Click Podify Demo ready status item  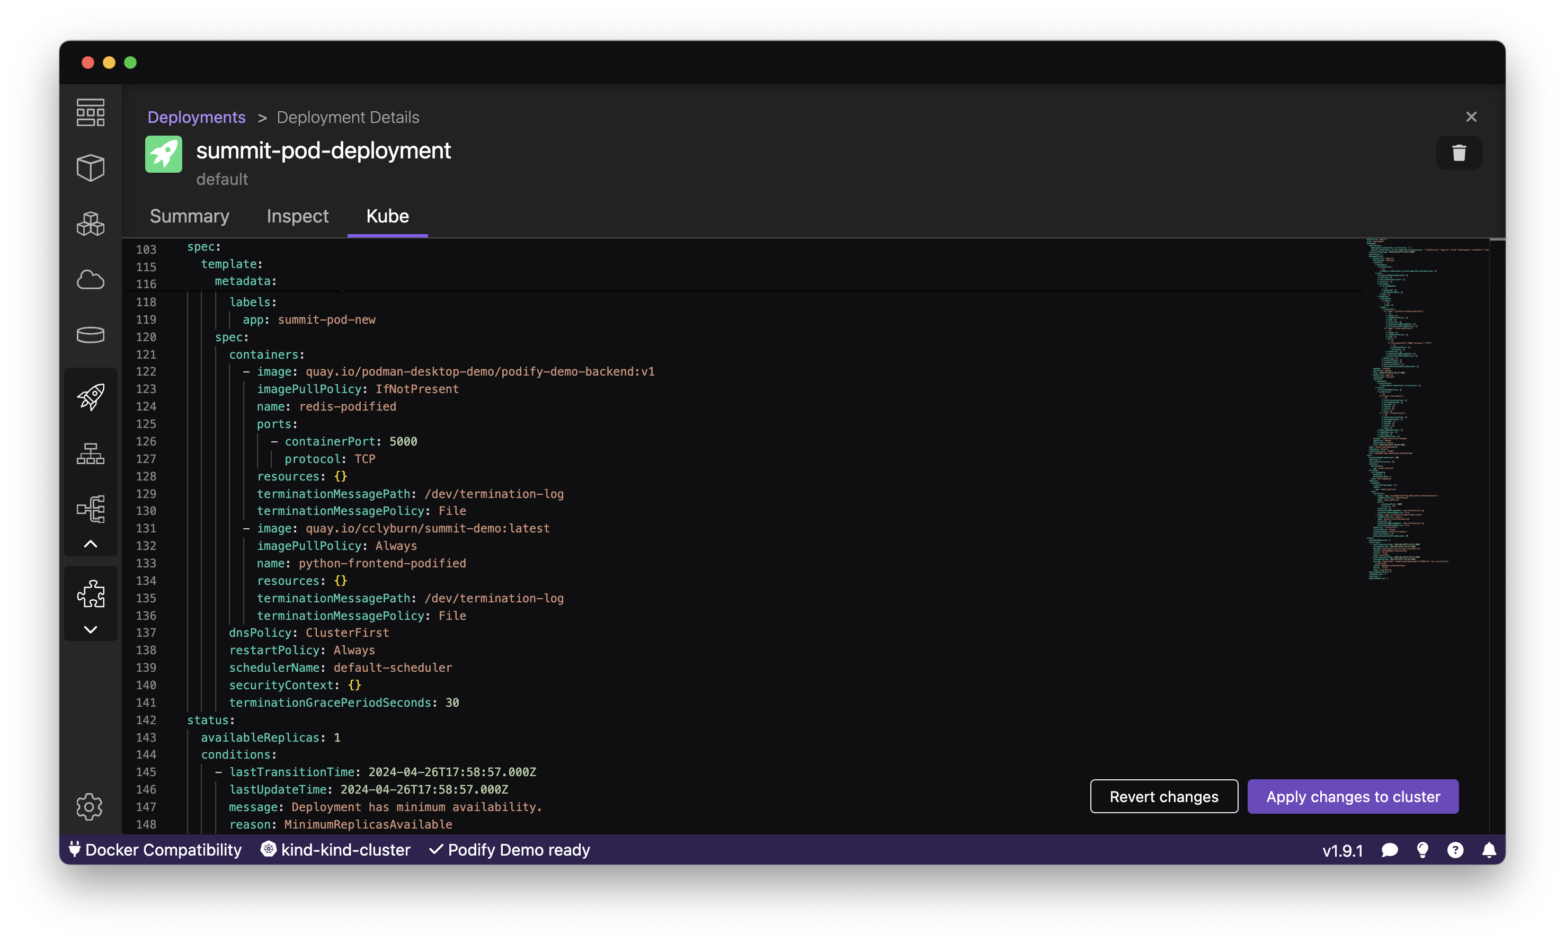pyautogui.click(x=509, y=850)
